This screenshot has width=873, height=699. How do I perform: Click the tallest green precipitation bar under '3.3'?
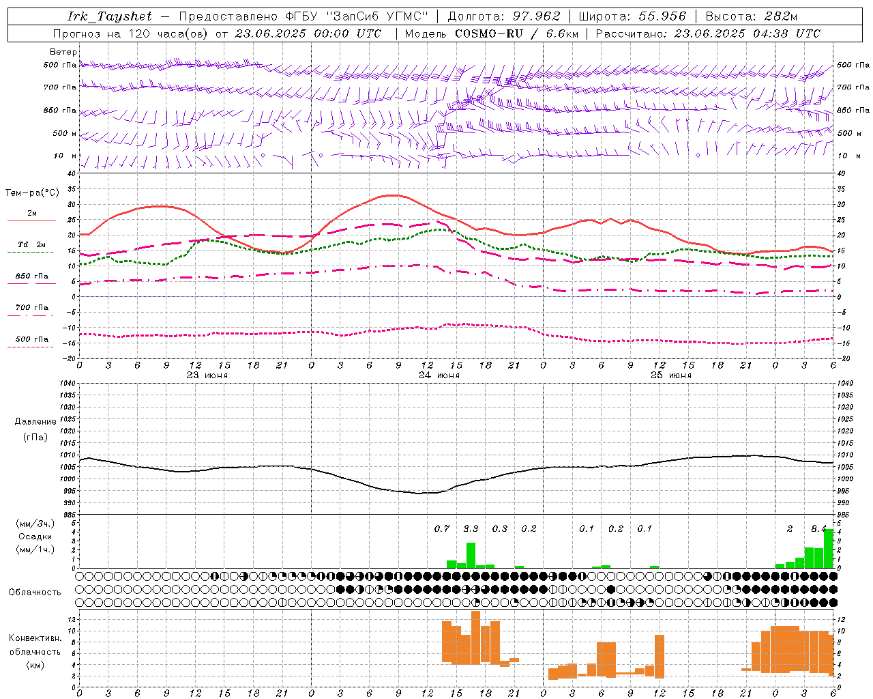coord(471,555)
